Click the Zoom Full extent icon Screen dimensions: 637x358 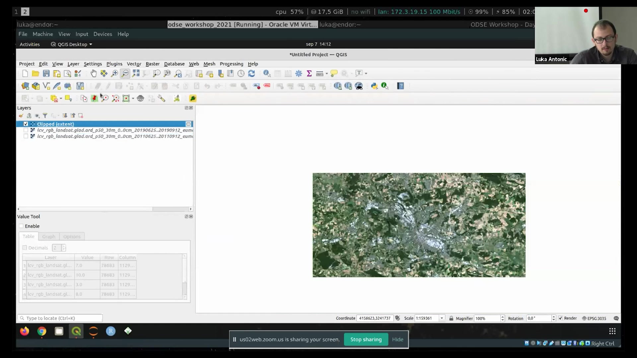(x=136, y=74)
